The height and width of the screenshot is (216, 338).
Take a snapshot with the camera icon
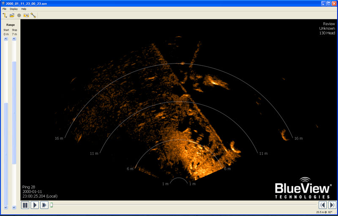click(x=26, y=15)
